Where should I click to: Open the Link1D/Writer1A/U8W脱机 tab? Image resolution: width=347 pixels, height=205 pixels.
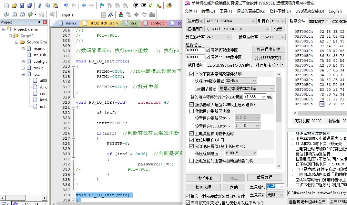click(229, 65)
